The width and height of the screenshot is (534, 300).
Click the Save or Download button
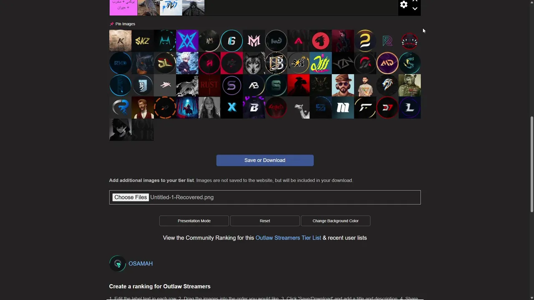265,160
